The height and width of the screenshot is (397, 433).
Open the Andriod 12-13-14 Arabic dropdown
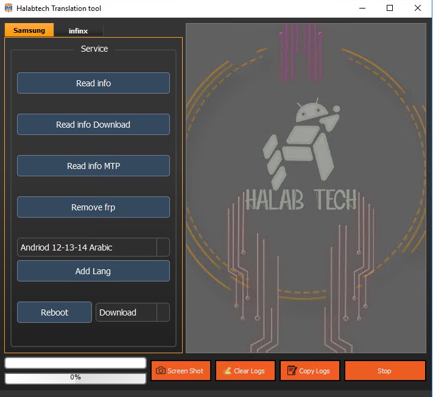point(93,247)
